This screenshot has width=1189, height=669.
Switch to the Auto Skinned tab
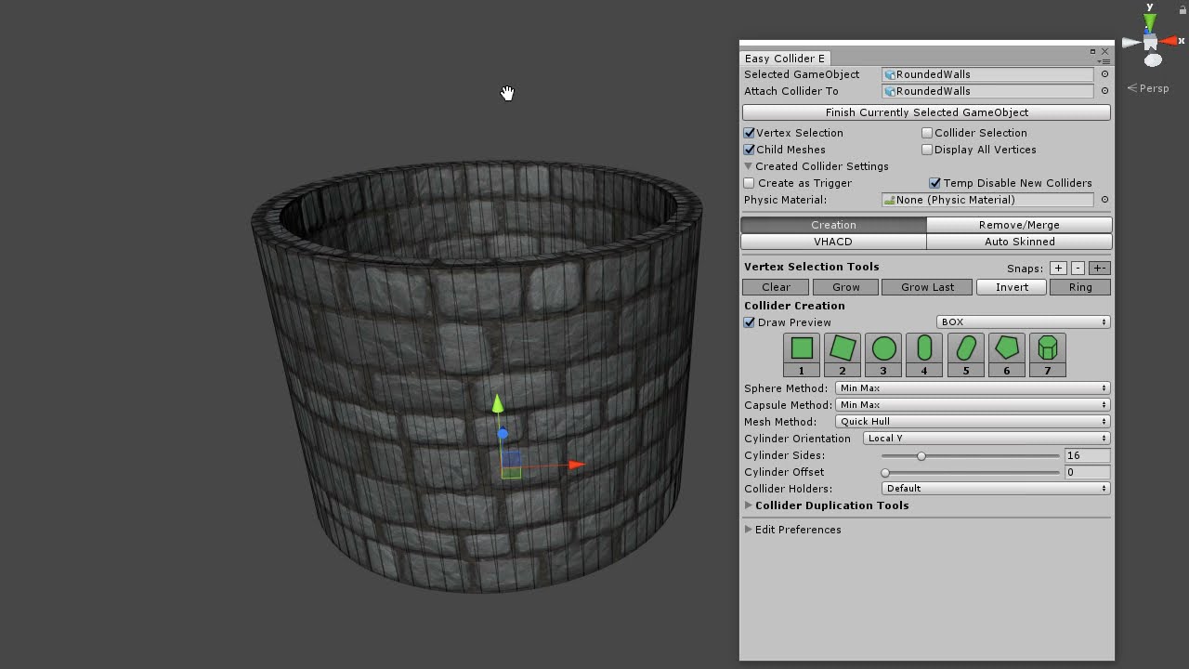1019,242
